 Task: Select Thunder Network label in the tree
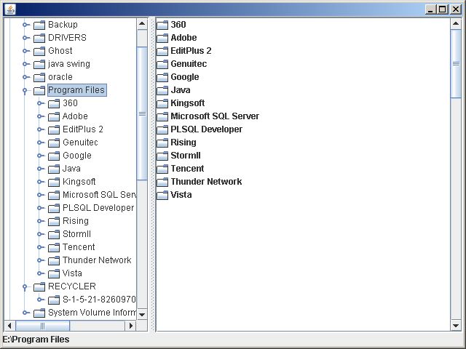click(97, 260)
